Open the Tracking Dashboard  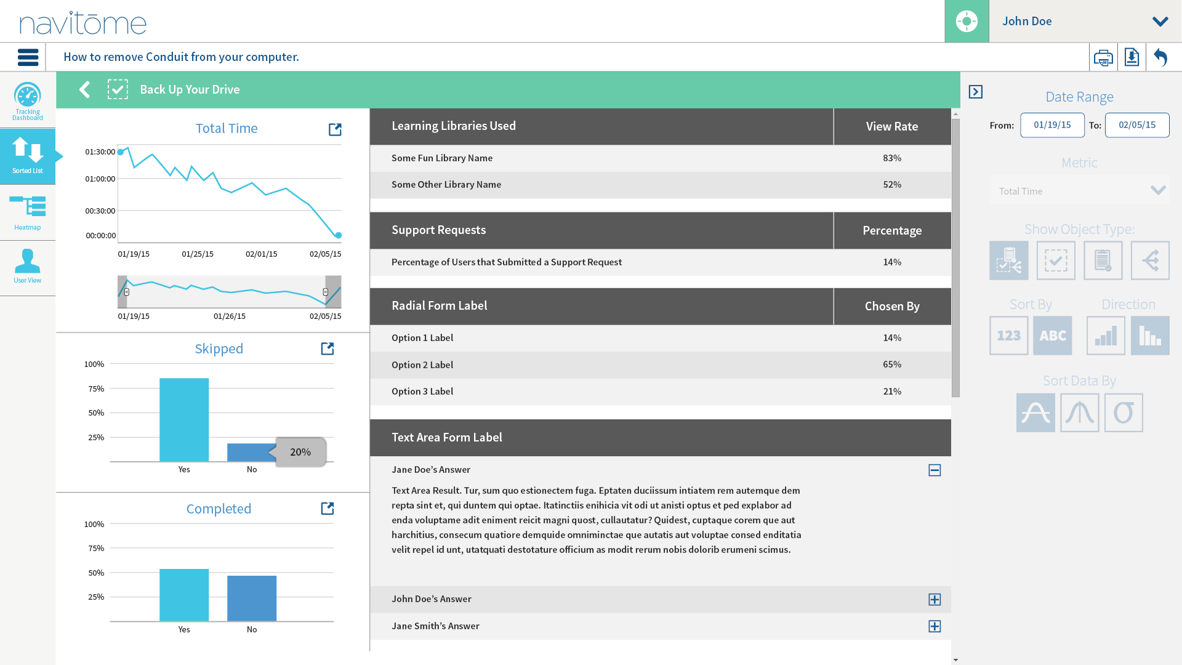point(28,100)
